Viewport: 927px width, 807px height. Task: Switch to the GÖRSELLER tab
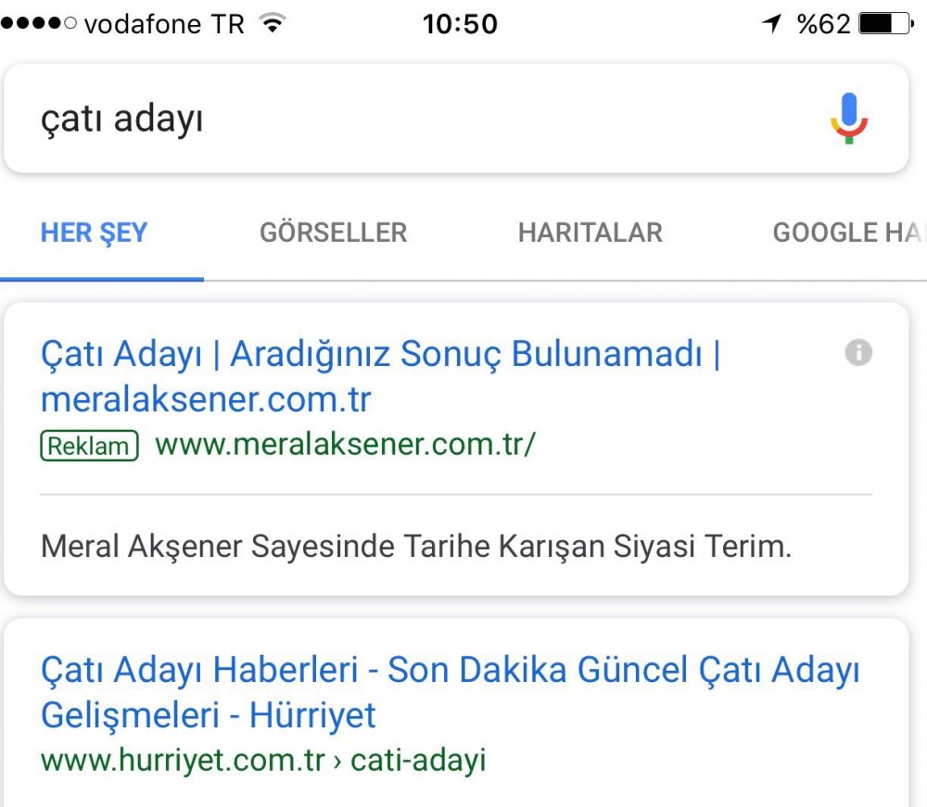[334, 233]
